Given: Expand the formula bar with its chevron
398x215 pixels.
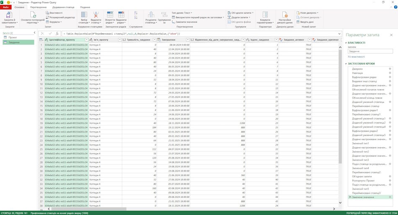Looking at the screenshot, I should 339,33.
